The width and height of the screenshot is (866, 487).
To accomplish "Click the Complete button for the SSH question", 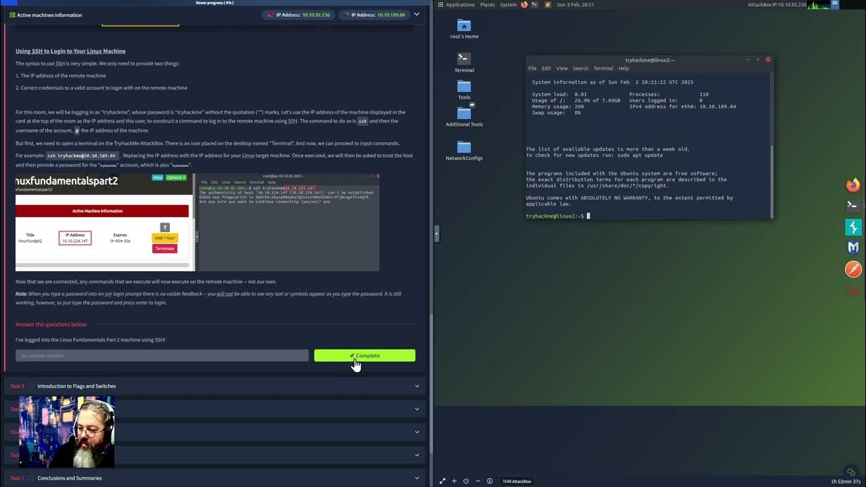I will pos(364,355).
